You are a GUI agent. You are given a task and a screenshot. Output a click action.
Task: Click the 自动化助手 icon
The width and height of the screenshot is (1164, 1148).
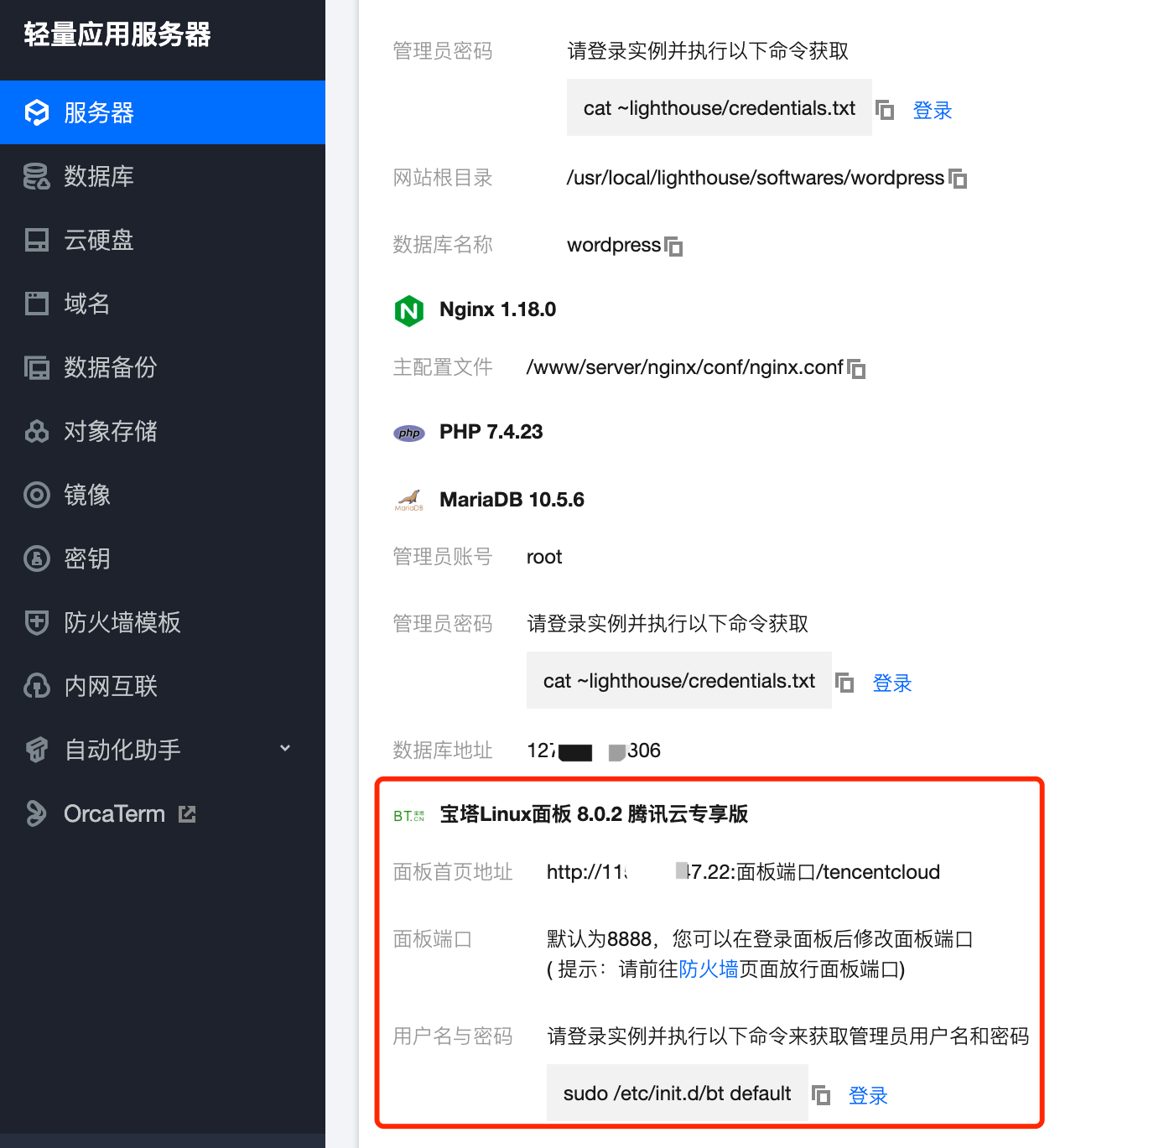pos(37,750)
